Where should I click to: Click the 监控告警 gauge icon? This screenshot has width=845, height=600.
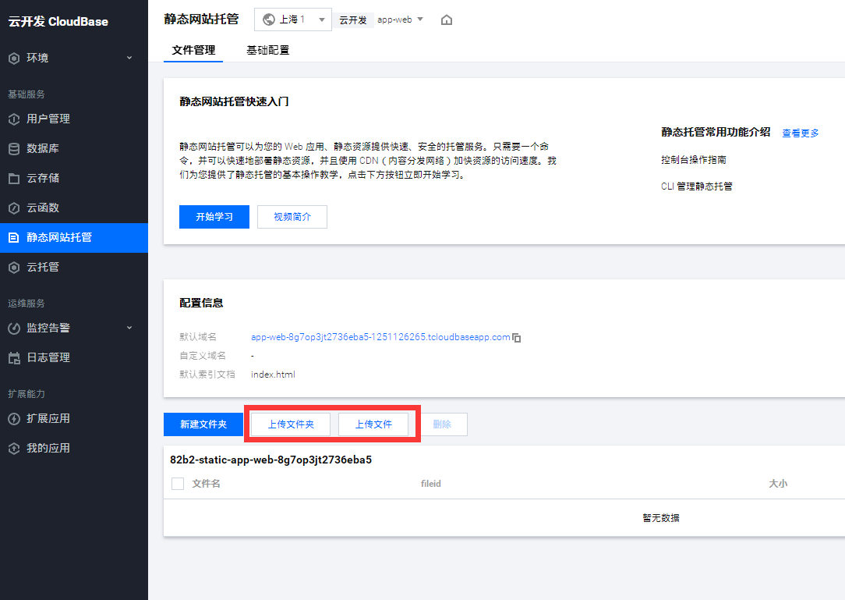(14, 328)
